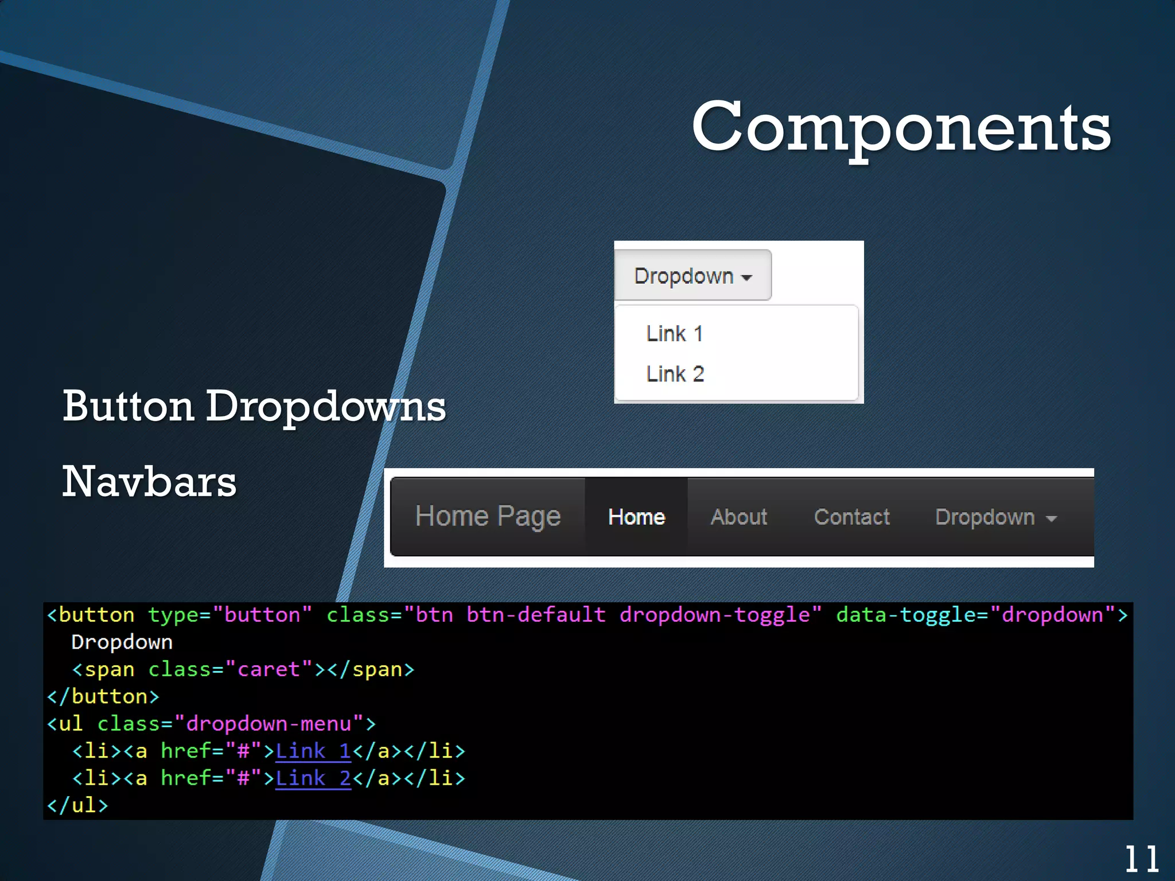The image size is (1175, 881).
Task: Click the type="button" attribute in the code
Action: pos(230,615)
